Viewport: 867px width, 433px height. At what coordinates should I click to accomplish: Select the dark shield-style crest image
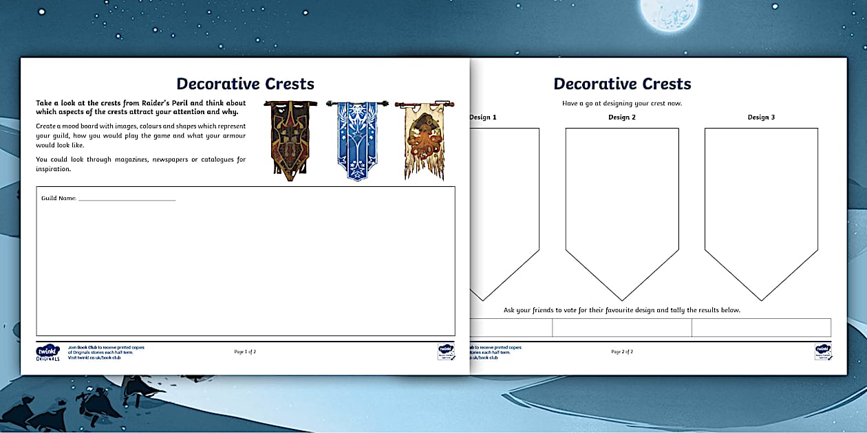click(289, 137)
